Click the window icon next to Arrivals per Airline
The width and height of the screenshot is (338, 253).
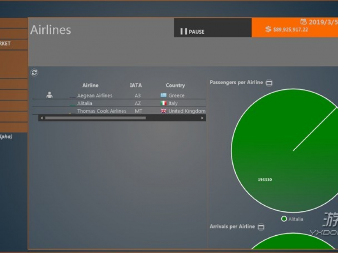(x=261, y=227)
